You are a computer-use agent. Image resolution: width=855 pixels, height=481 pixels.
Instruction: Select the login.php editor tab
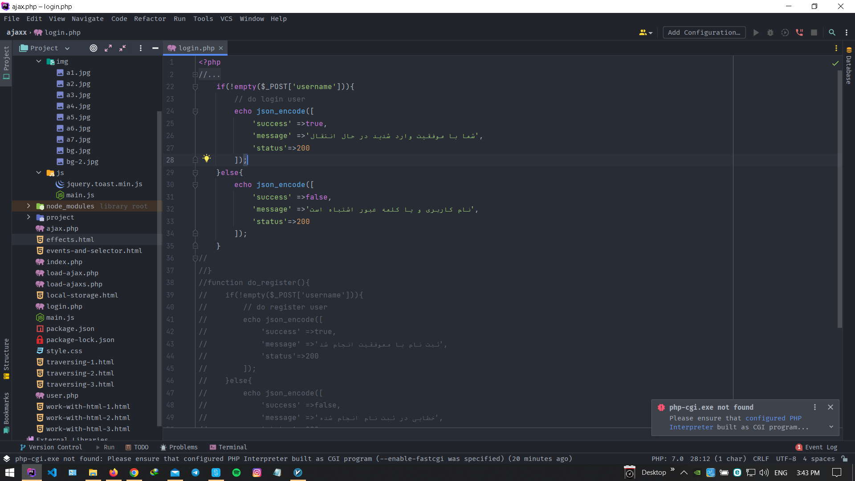coord(196,48)
